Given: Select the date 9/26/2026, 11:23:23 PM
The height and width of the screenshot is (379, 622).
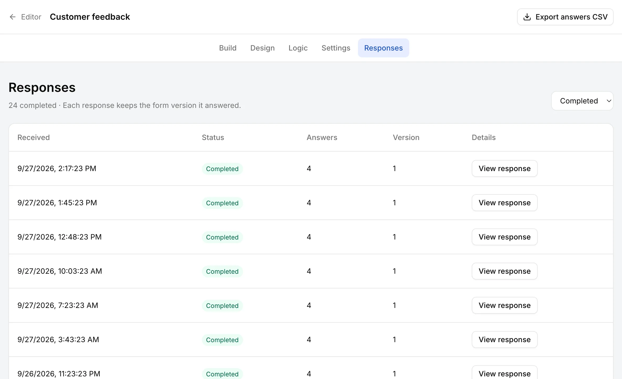Looking at the screenshot, I should [59, 374].
